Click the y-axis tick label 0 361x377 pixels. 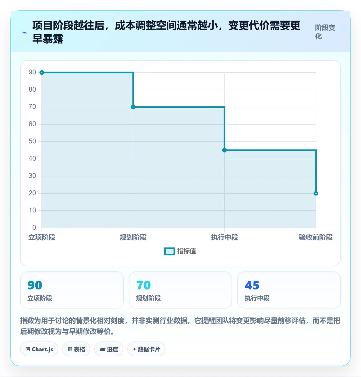pyautogui.click(x=34, y=228)
